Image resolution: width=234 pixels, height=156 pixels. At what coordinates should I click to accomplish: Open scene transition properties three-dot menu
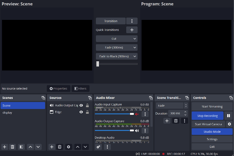click(x=184, y=121)
